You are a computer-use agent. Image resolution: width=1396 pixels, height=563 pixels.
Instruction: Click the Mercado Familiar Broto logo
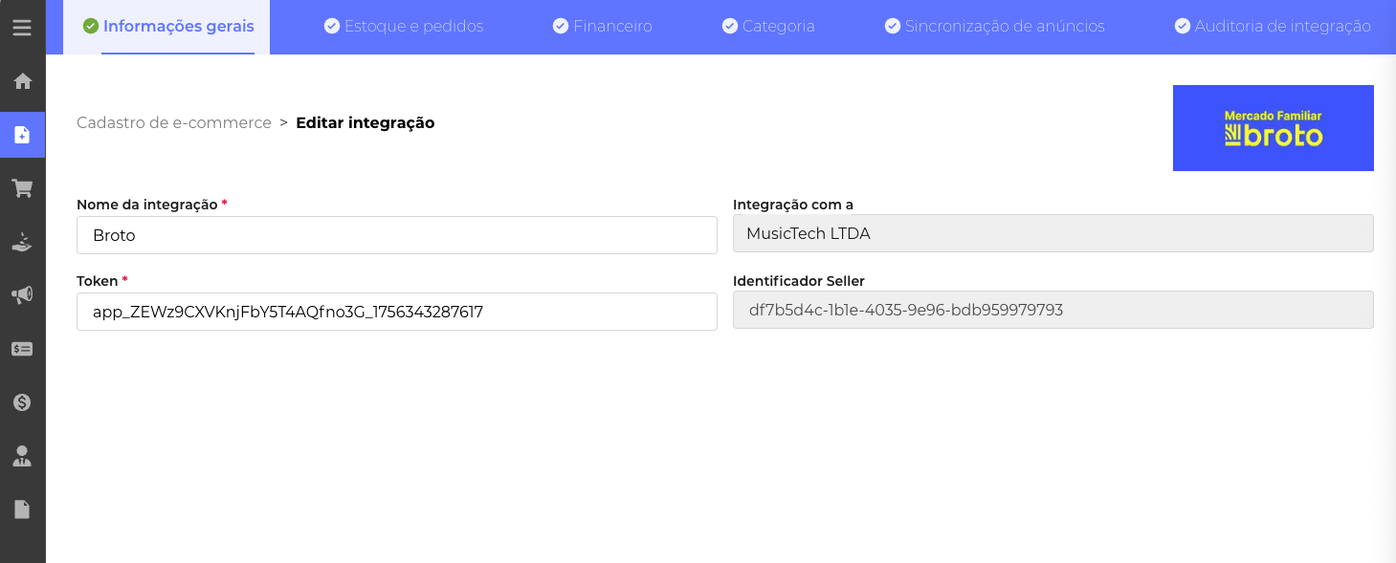[1273, 128]
